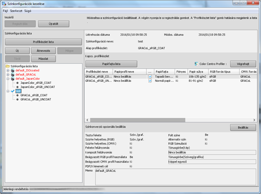Open the Súgó menu

(x=28, y=11)
